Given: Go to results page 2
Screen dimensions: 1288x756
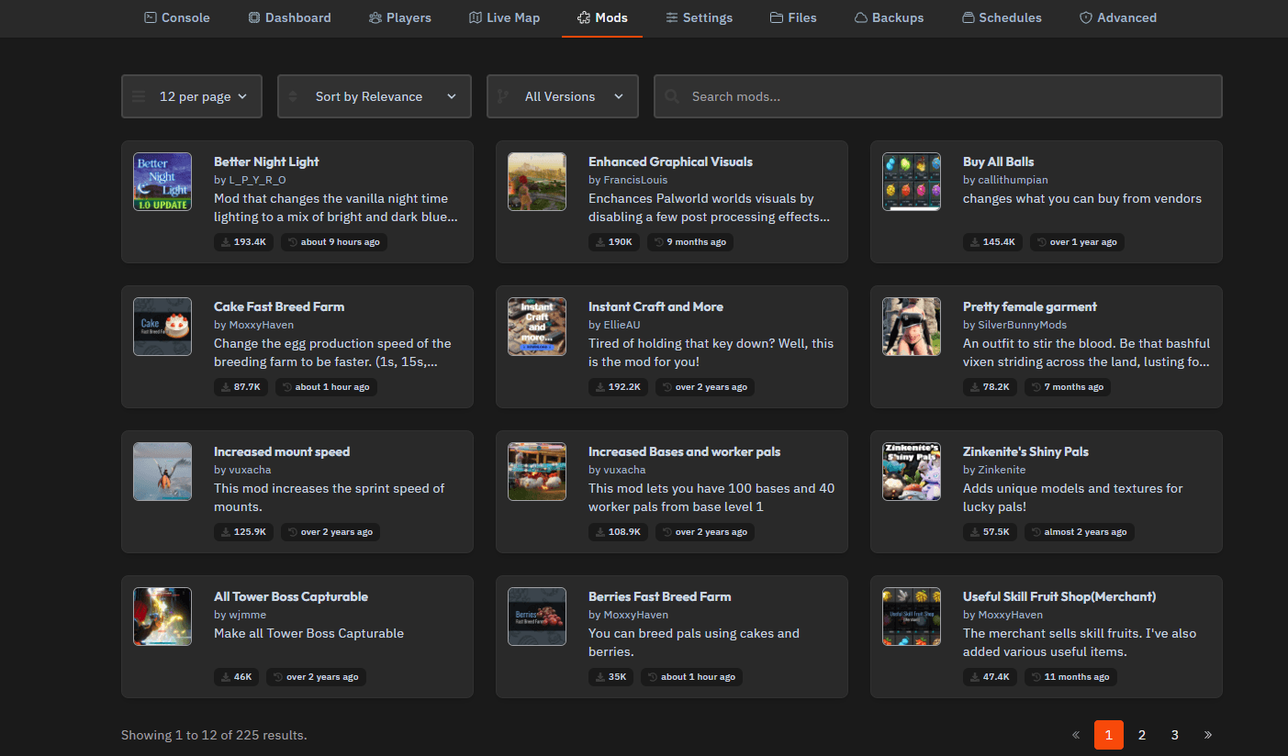Looking at the screenshot, I should click(1142, 735).
